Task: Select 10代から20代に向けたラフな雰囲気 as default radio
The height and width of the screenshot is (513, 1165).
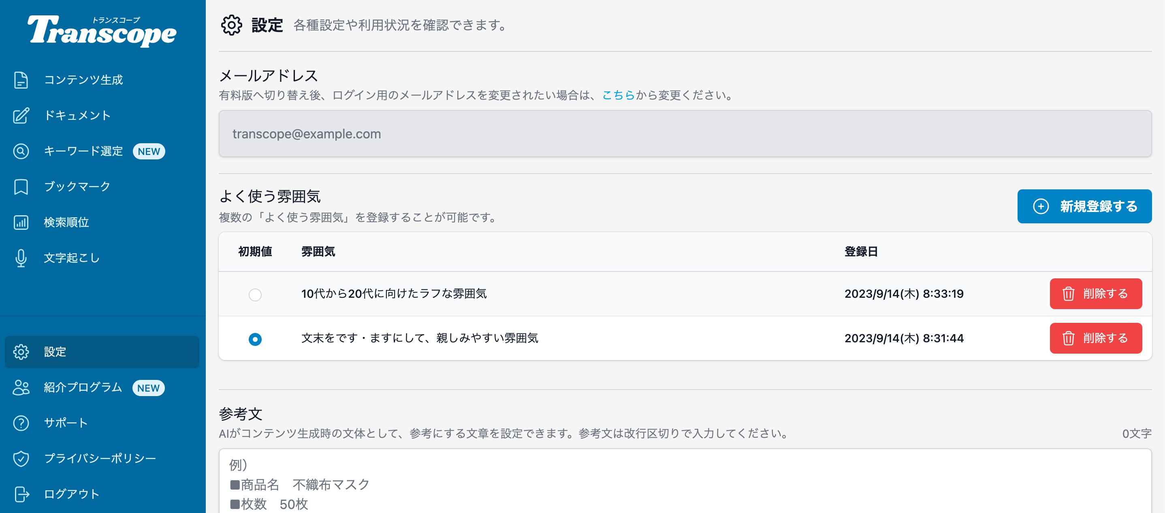Action: click(255, 295)
